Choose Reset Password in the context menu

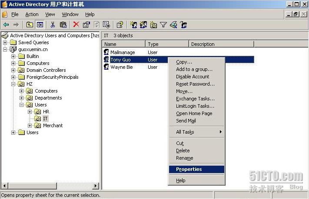(x=197, y=84)
